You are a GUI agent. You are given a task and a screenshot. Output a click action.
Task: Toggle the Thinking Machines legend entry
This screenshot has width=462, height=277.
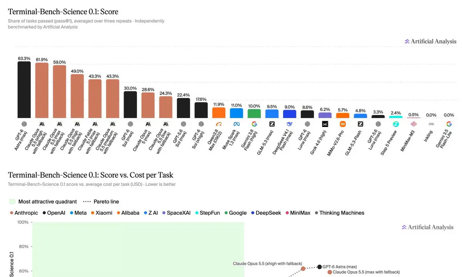pos(339,213)
